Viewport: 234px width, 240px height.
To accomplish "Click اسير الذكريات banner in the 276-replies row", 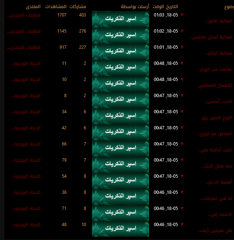I will coord(120,35).
